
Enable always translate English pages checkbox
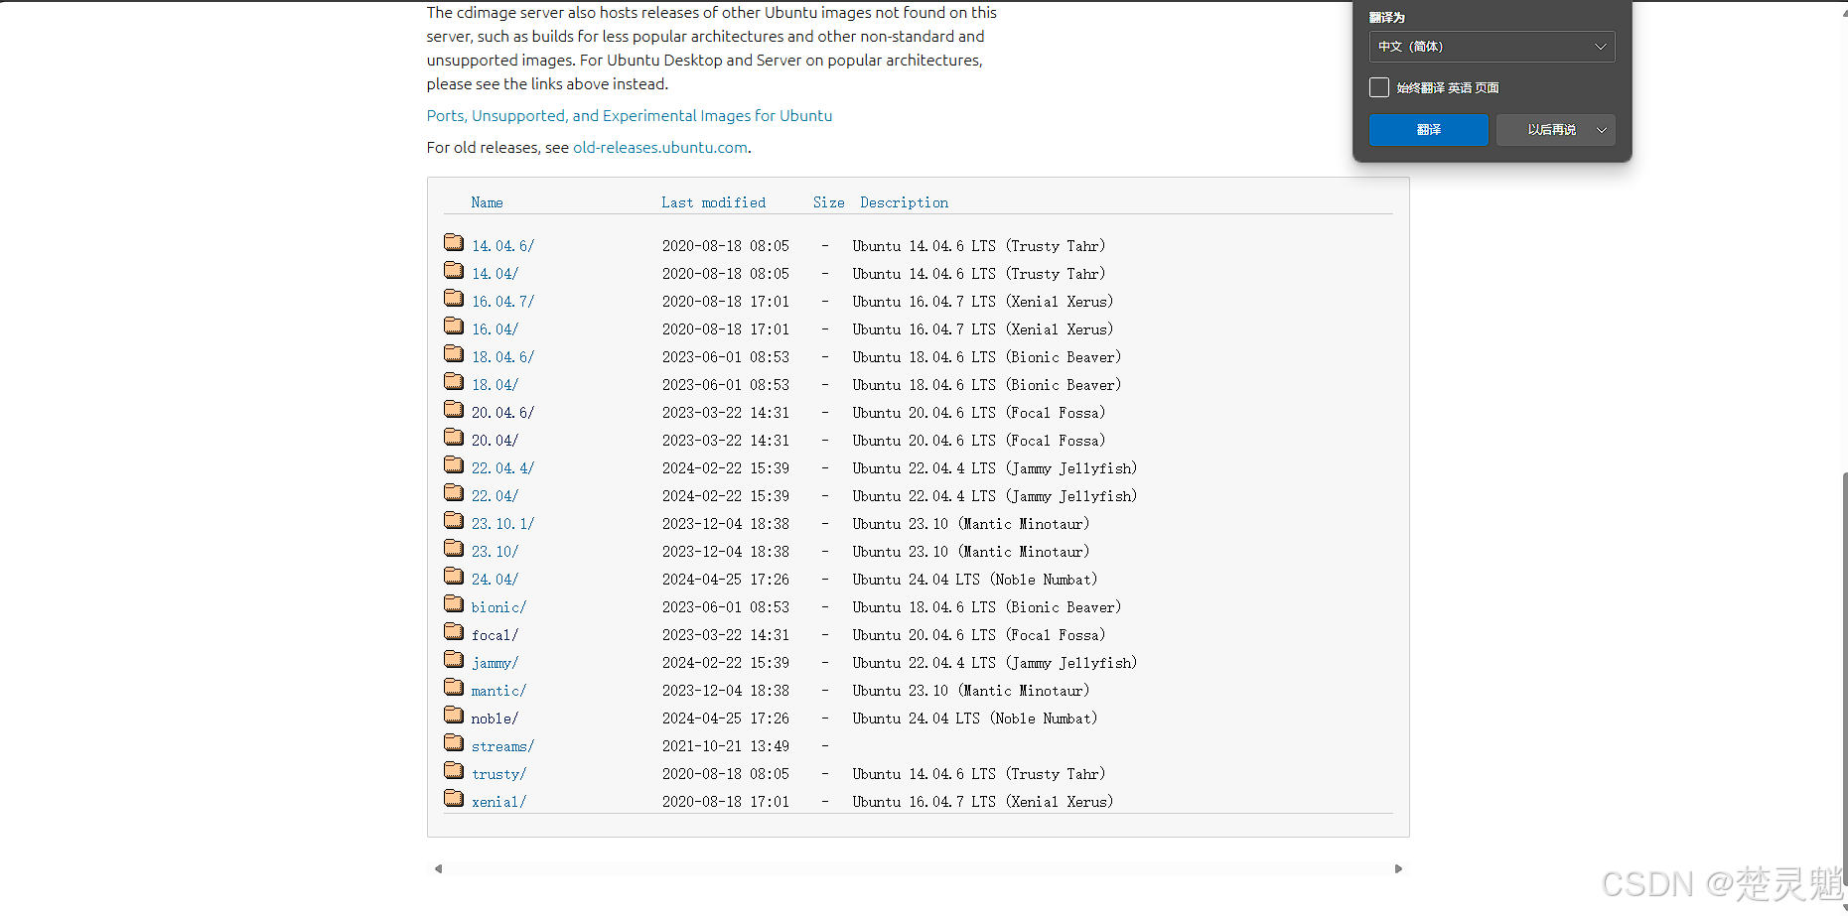tap(1379, 87)
